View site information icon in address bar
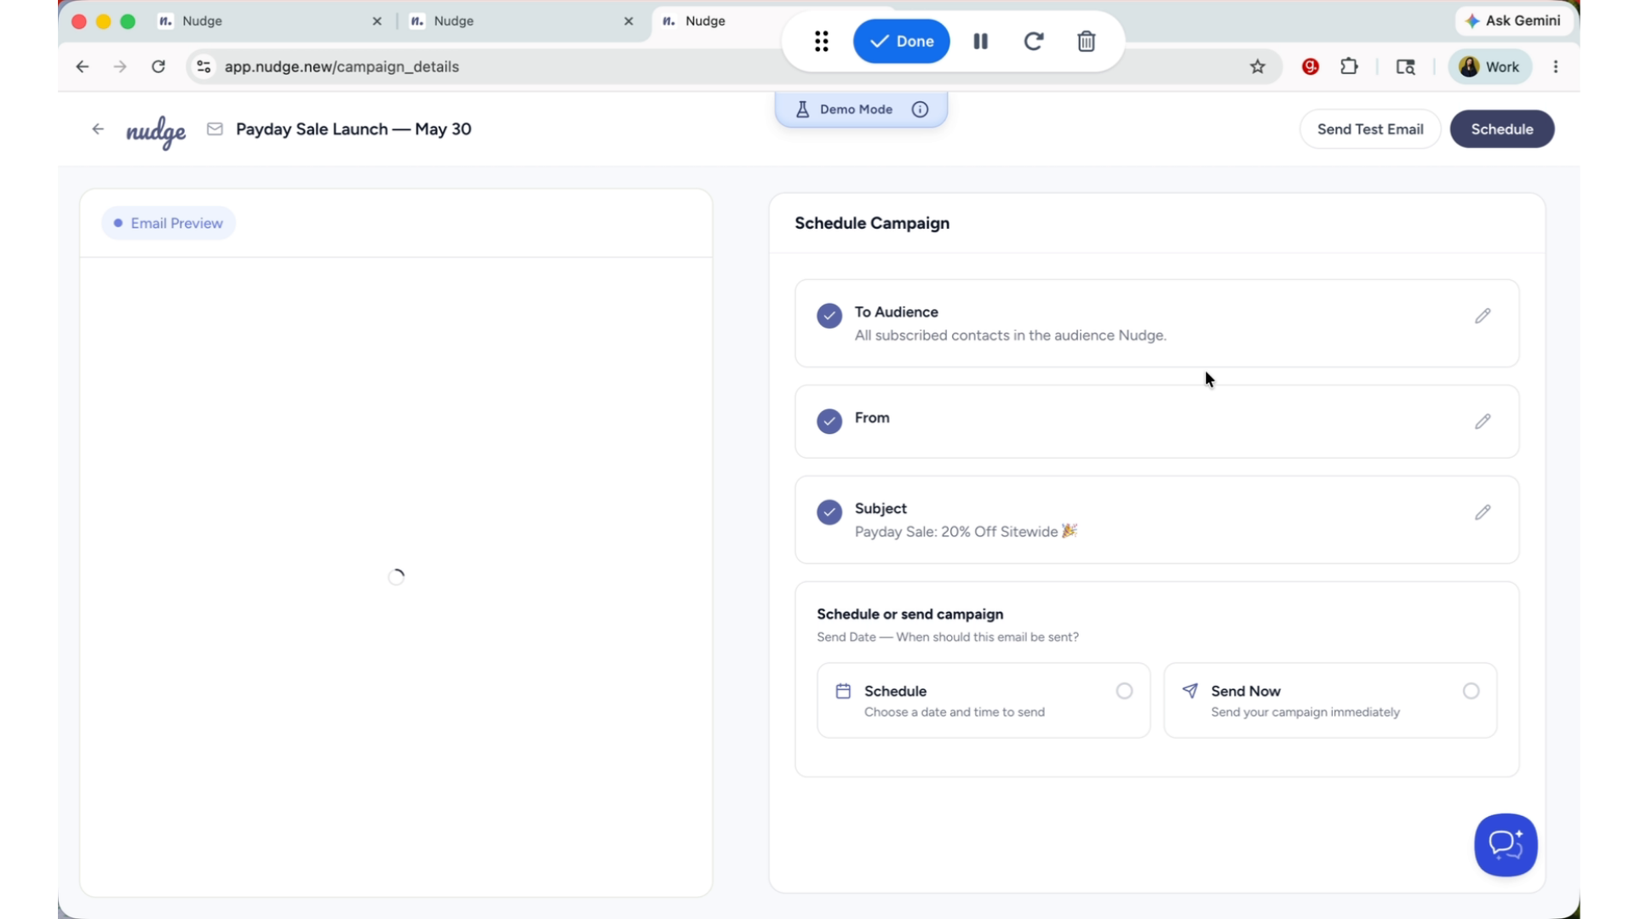 point(204,66)
